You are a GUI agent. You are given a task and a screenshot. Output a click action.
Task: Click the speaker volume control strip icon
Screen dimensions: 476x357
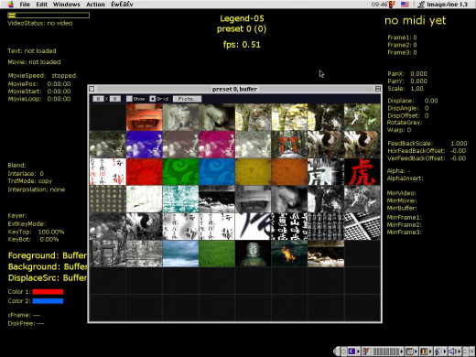tap(452, 352)
